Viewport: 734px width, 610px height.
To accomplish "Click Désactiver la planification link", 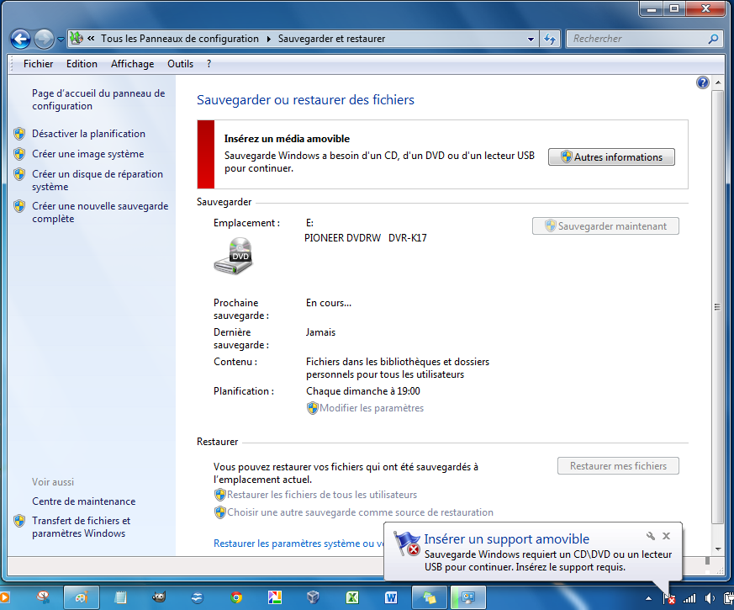I will pyautogui.click(x=88, y=134).
